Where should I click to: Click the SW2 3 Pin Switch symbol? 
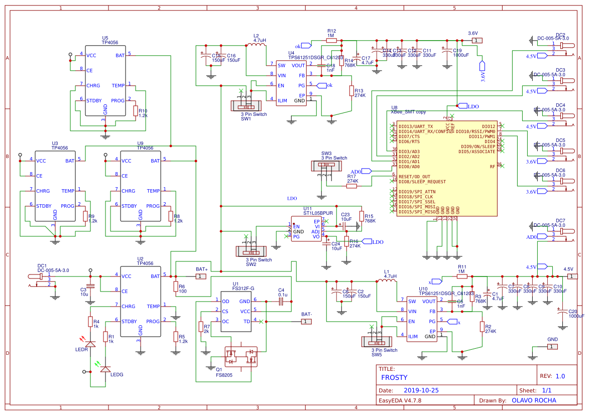pos(251,251)
